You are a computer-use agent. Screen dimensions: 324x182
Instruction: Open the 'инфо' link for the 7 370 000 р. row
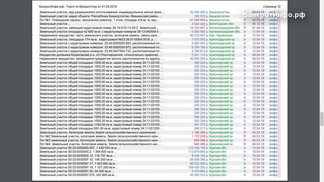(273, 39)
